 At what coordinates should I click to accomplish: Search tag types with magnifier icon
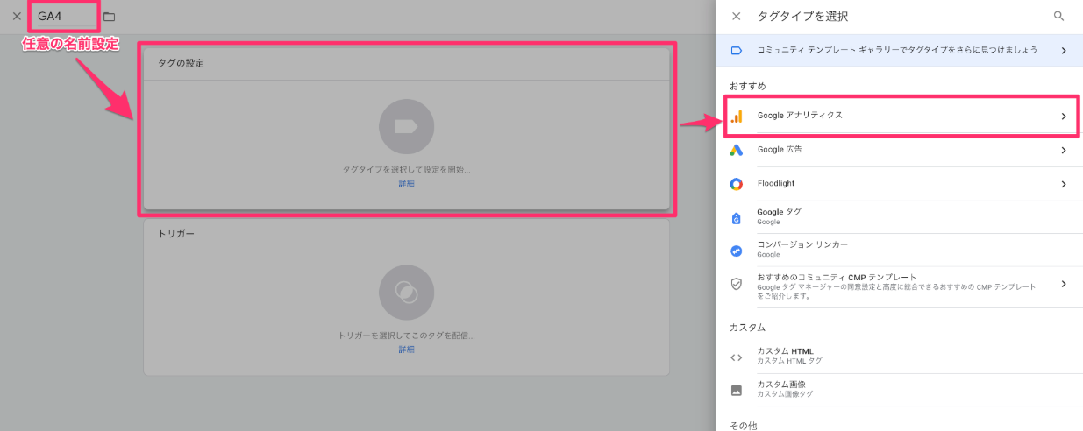1058,16
